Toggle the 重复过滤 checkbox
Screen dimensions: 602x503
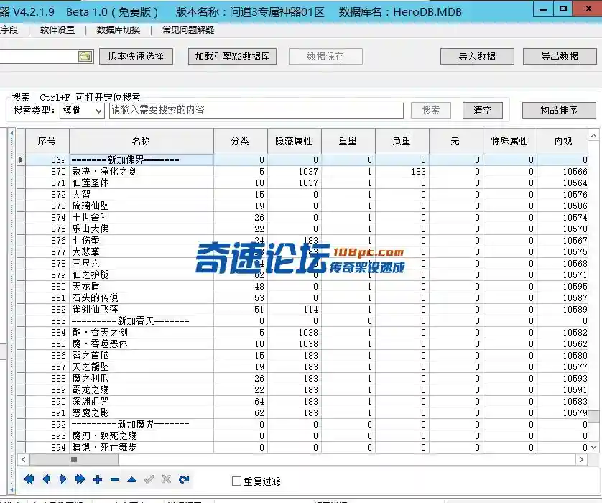coord(236,481)
